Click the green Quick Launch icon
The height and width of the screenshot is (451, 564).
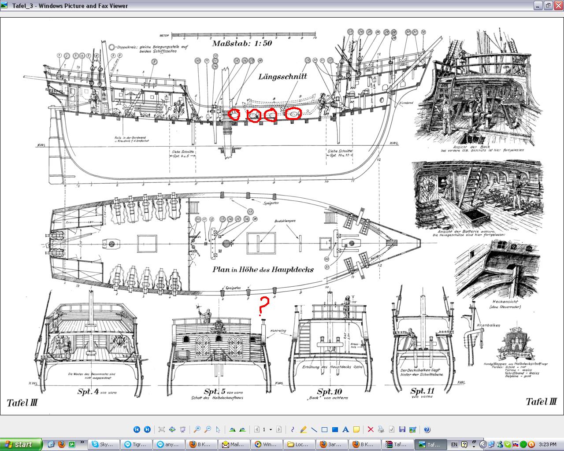71,444
